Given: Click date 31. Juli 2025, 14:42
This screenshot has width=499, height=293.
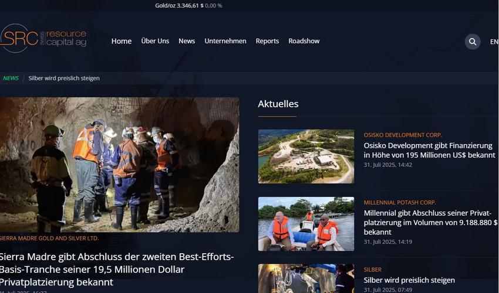Looking at the screenshot, I should coord(388,165).
